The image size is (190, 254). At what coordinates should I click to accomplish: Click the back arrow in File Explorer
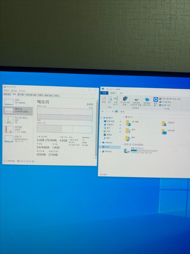click(x=103, y=111)
